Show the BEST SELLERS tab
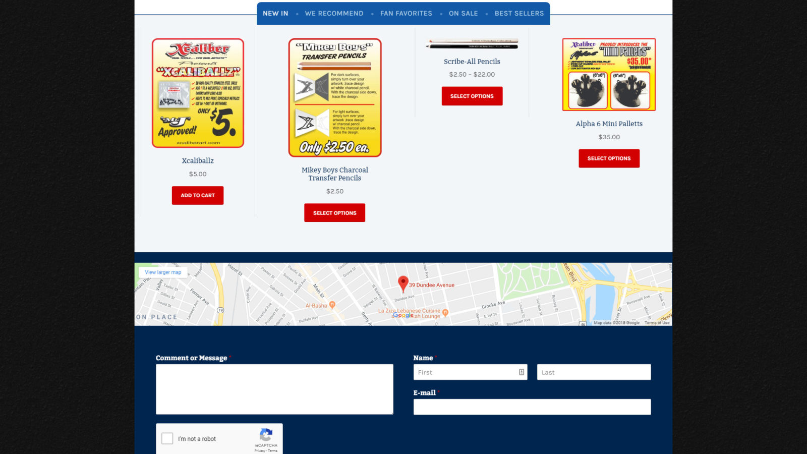Viewport: 807px width, 454px height. (x=519, y=14)
